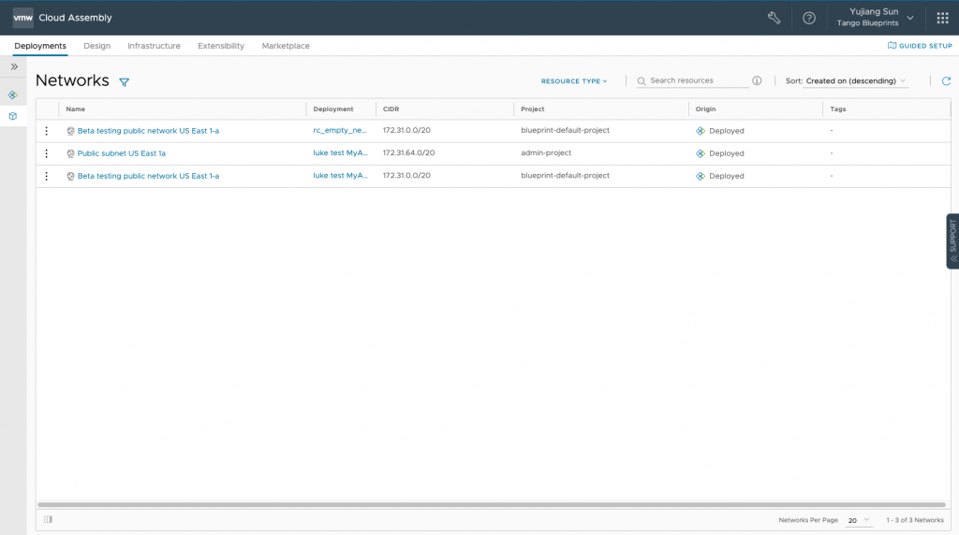The width and height of the screenshot is (959, 535).
Task: Switch to the Infrastructure tab
Action: click(x=155, y=46)
